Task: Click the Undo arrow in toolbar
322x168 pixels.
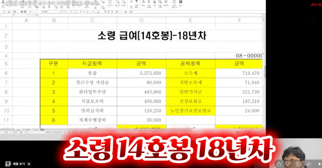Action: click(30, 12)
